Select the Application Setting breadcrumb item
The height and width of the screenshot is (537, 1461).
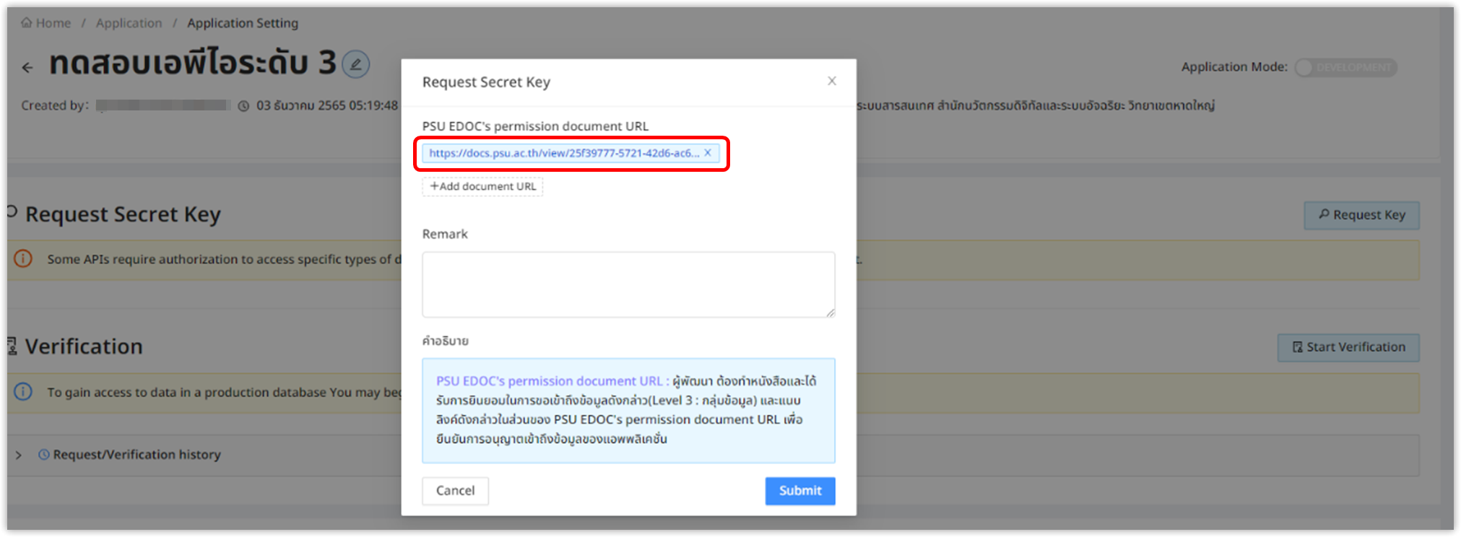point(242,23)
